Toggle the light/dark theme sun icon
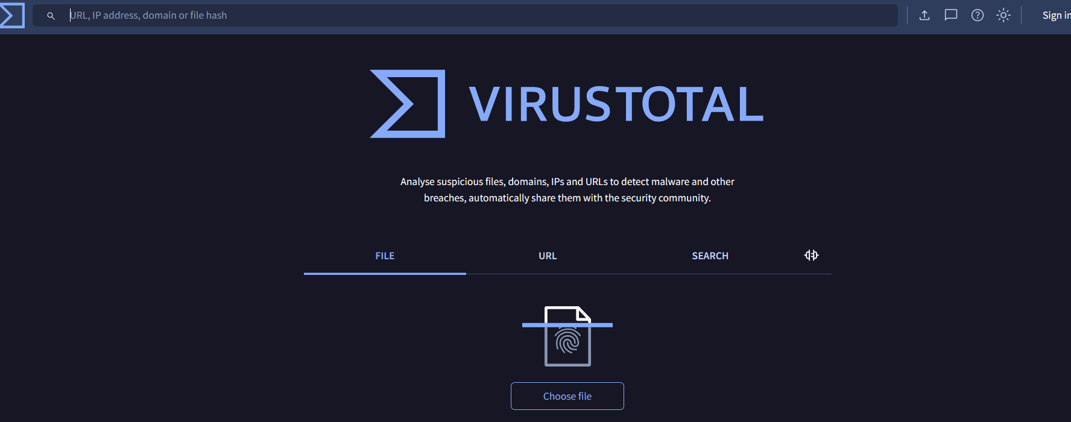The image size is (1071, 422). (x=1003, y=16)
